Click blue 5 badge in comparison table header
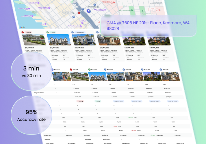 (142, 69)
